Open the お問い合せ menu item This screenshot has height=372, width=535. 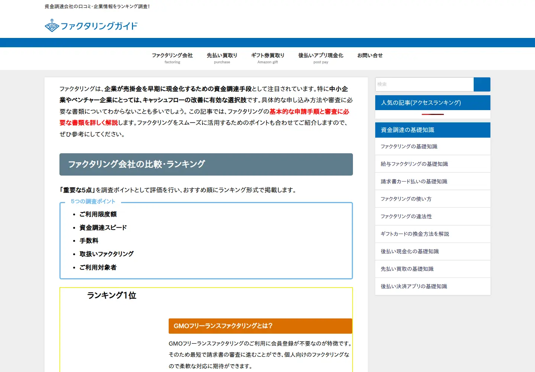pyautogui.click(x=370, y=55)
